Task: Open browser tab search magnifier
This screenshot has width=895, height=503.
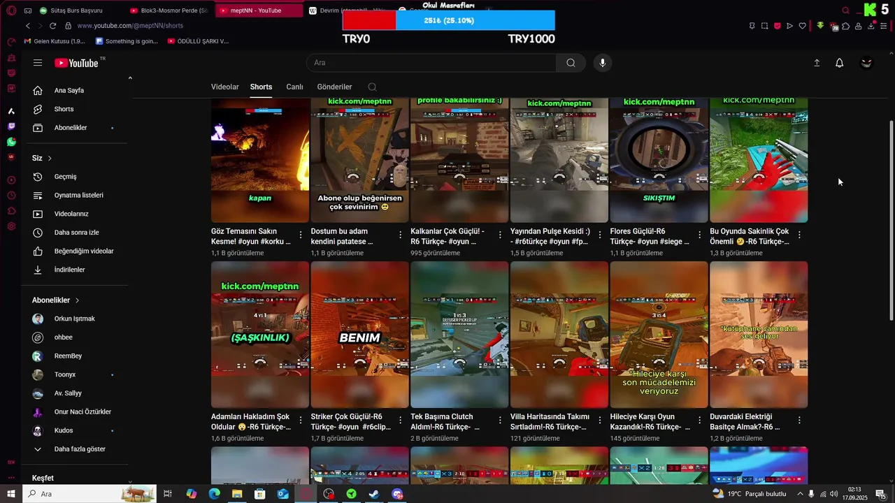Action: (845, 10)
